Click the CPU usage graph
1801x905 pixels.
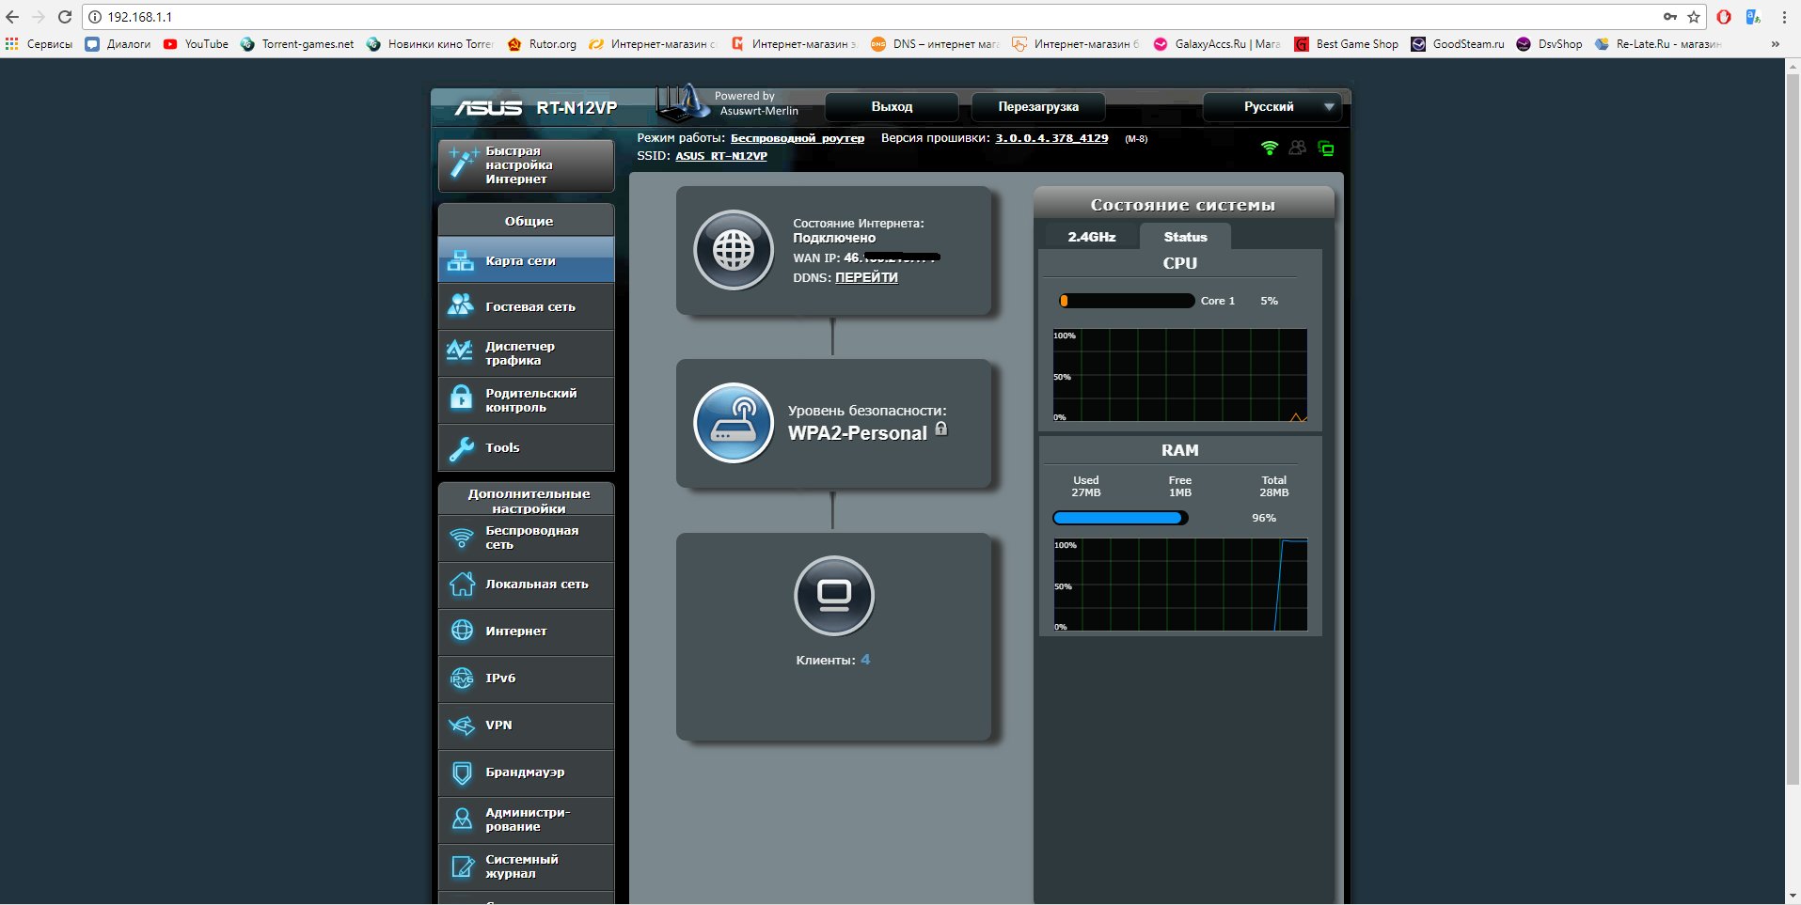[1179, 375]
